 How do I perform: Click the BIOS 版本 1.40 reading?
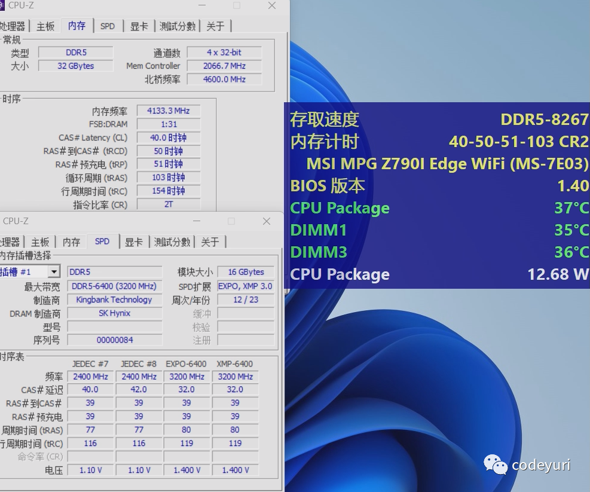click(439, 186)
